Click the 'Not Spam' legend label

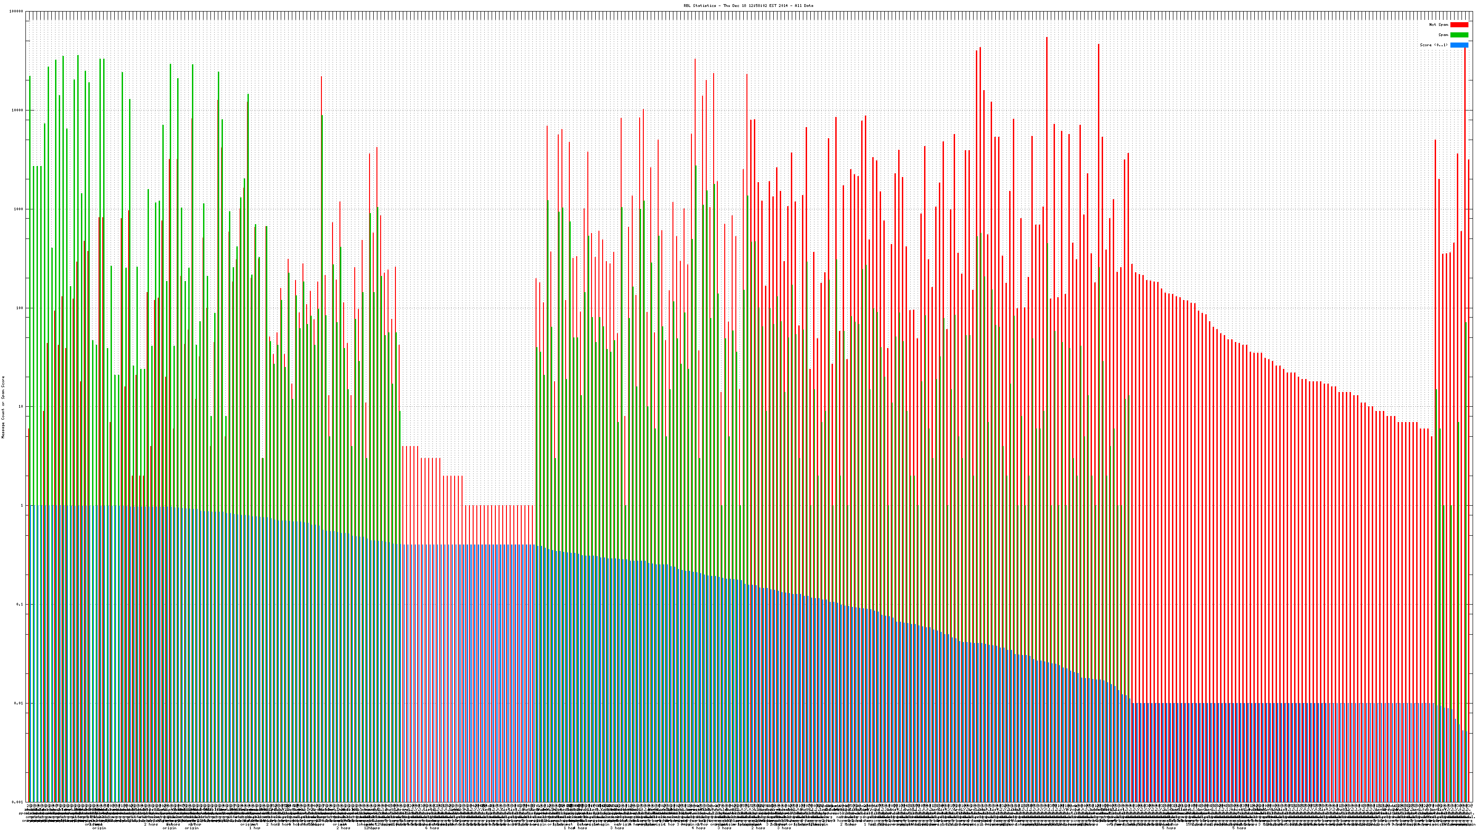click(x=1439, y=24)
